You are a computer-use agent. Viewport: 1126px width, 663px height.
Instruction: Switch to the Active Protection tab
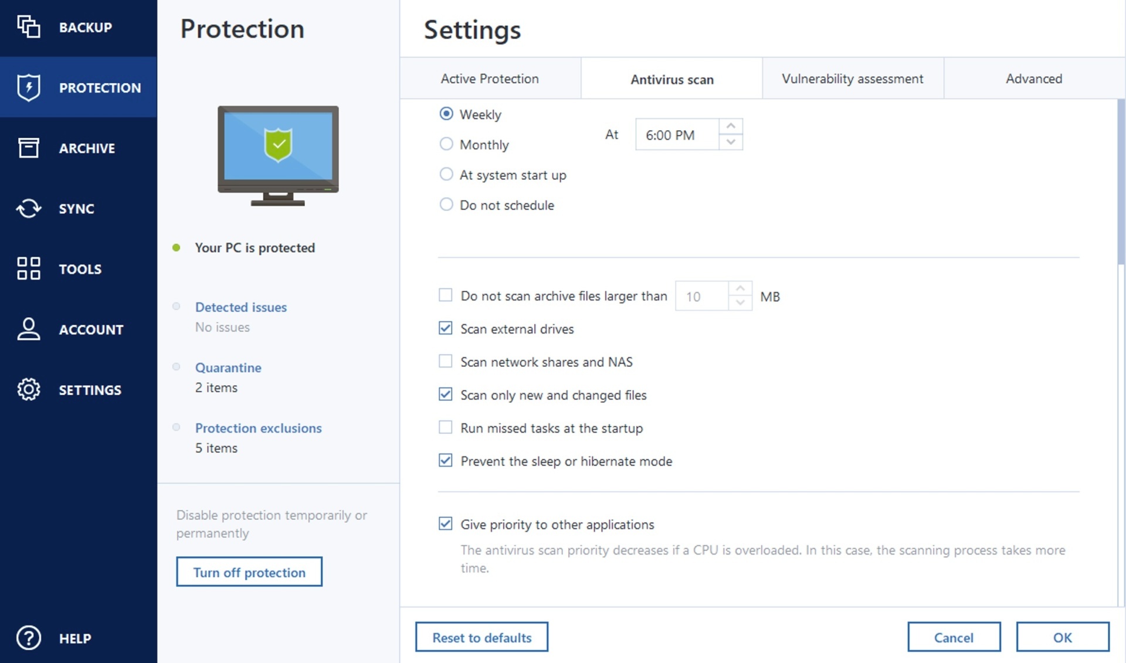(490, 79)
